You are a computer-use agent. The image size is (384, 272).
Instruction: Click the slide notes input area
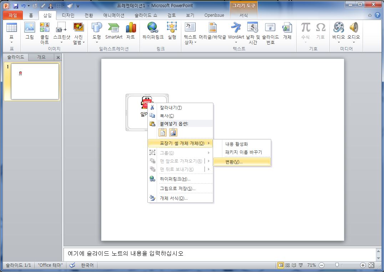coord(219,254)
